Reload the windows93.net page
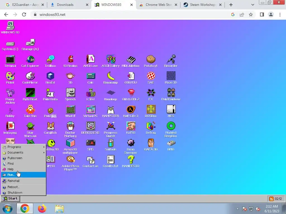The height and width of the screenshot is (214, 286). pos(24,14)
